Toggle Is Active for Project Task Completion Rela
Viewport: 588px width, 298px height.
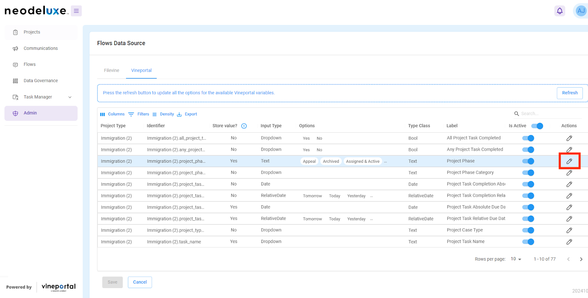click(528, 196)
